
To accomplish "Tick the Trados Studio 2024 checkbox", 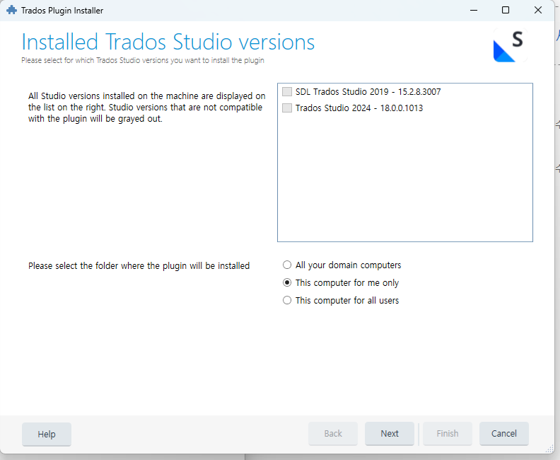I will coord(287,108).
